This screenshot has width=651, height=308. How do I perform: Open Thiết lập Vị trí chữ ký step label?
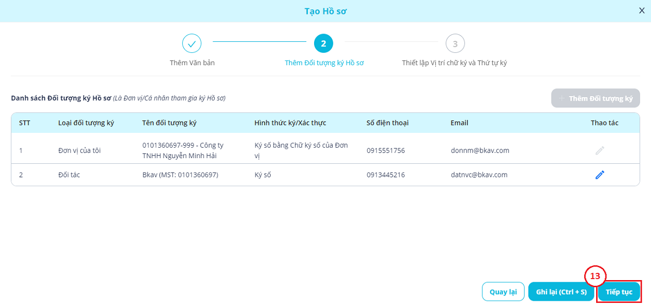[454, 63]
